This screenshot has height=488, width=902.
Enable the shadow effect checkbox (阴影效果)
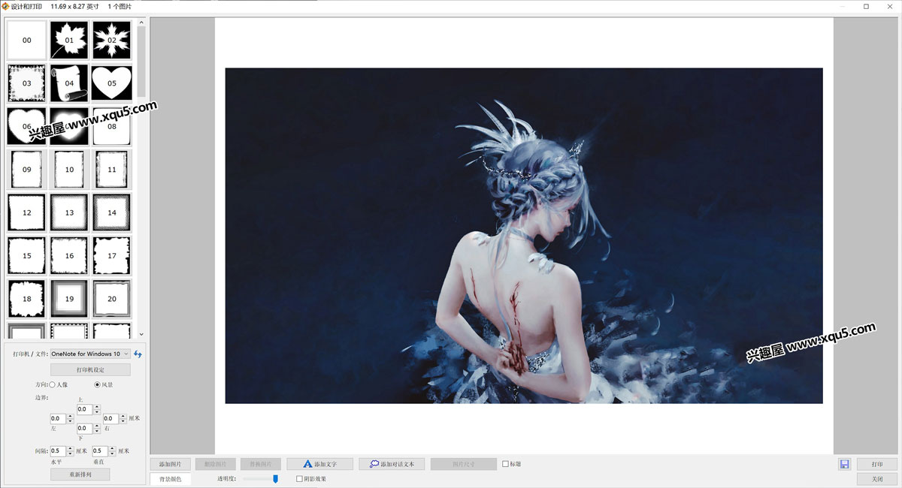pos(300,478)
